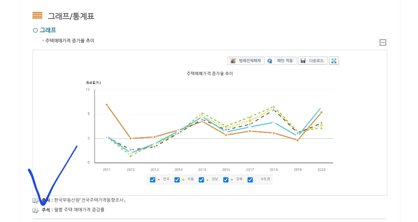418x222 pixels.
Task: Expand chart to fullscreen view icon
Action: coord(334,61)
